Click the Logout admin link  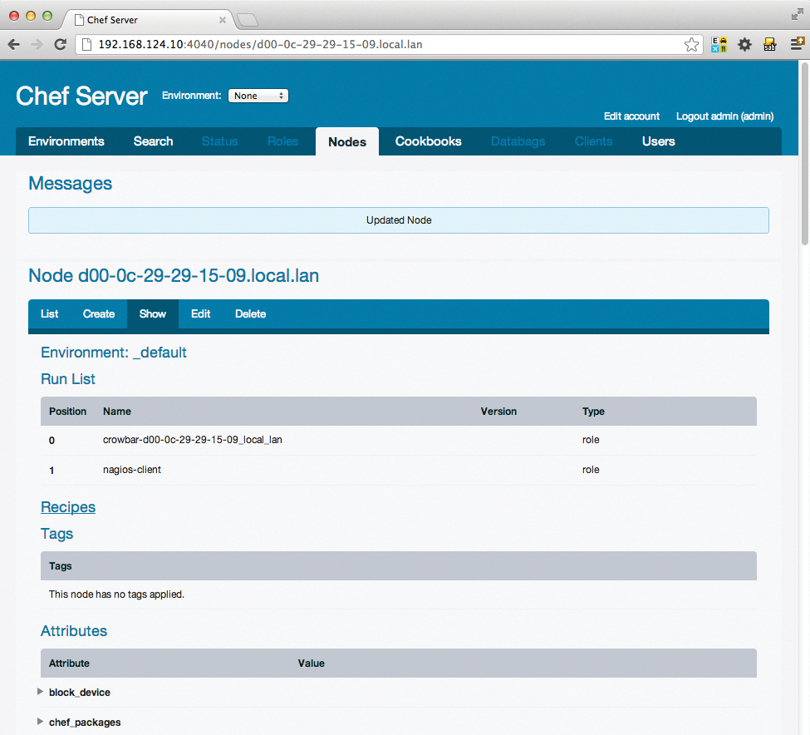tap(724, 116)
